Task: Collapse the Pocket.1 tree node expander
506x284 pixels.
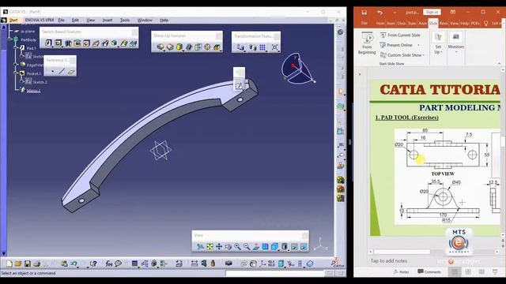Action: pos(16,73)
